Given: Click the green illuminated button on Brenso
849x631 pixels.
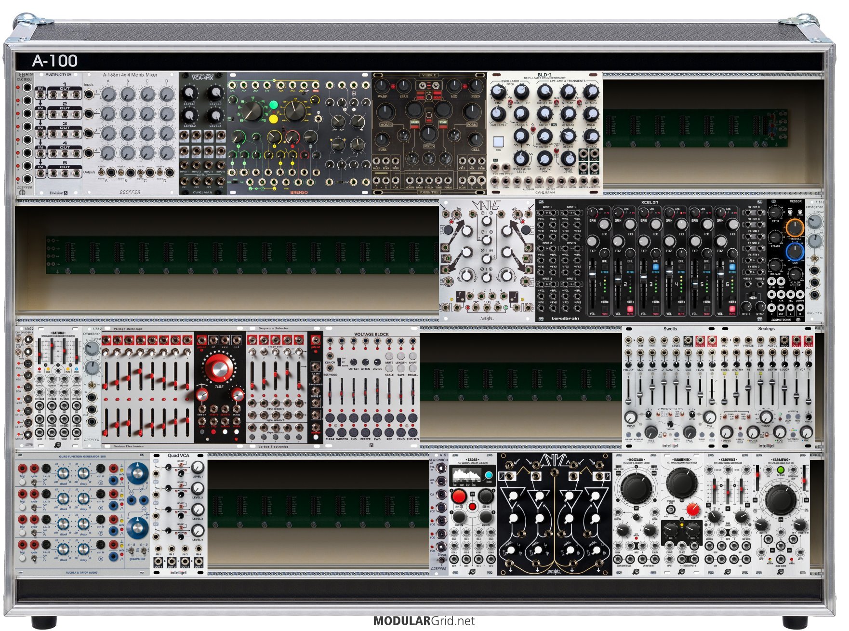Looking at the screenshot, I should 274,105.
